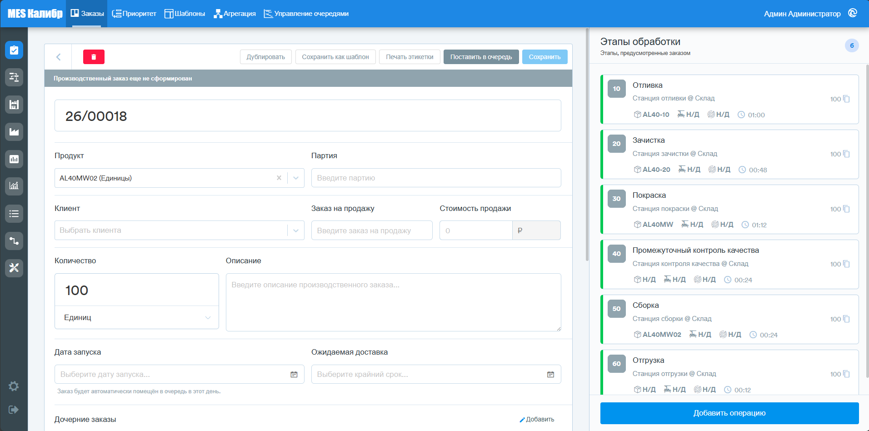The width and height of the screenshot is (869, 431).
Task: Open the sliders settings sidebar icon
Action: [14, 77]
